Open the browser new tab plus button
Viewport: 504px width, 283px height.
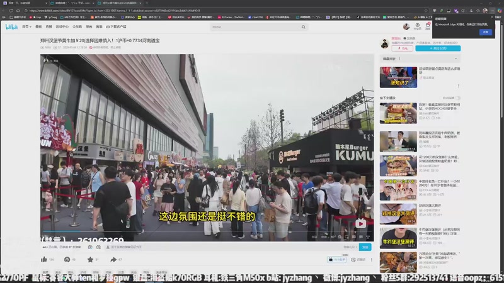(147, 3)
